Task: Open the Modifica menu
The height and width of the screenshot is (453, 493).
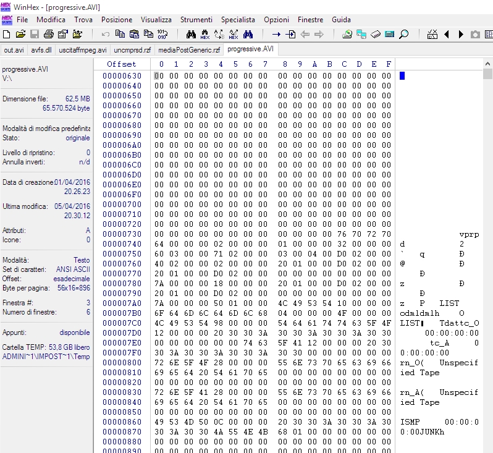Action: pyautogui.click(x=51, y=20)
